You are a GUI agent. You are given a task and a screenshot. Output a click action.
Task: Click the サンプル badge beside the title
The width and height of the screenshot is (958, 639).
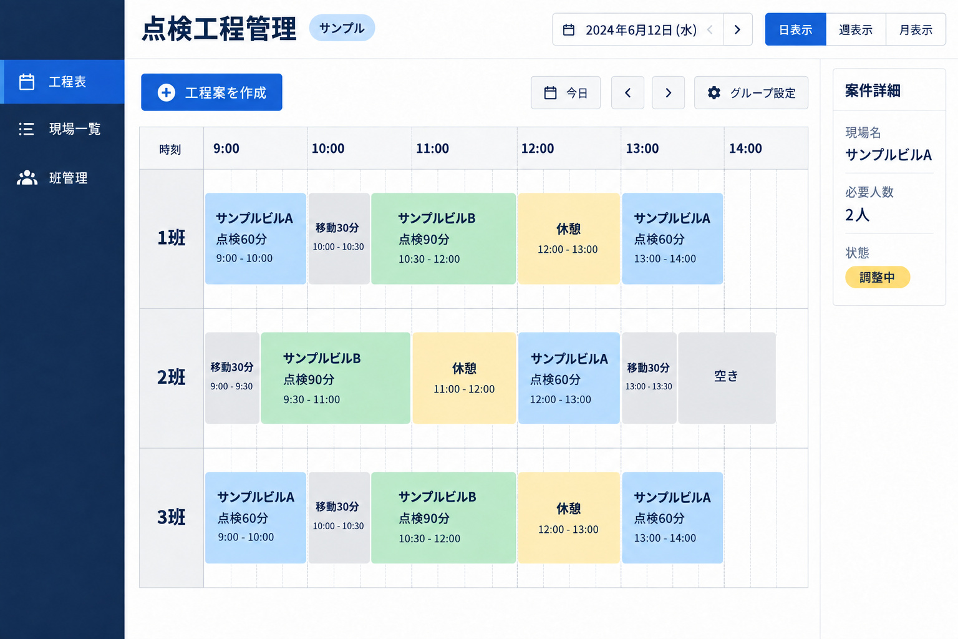click(x=342, y=28)
